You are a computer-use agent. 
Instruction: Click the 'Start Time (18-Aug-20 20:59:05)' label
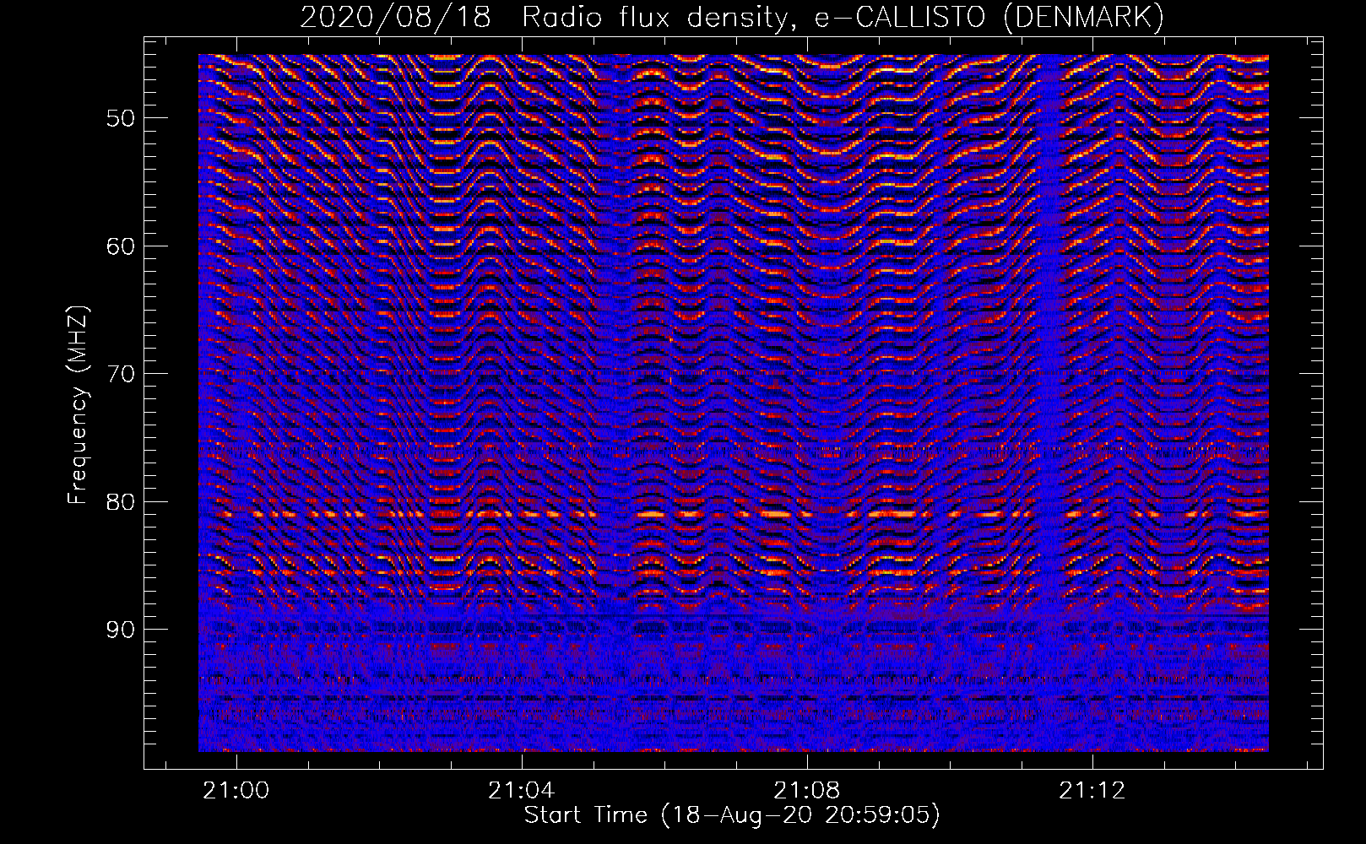(732, 815)
